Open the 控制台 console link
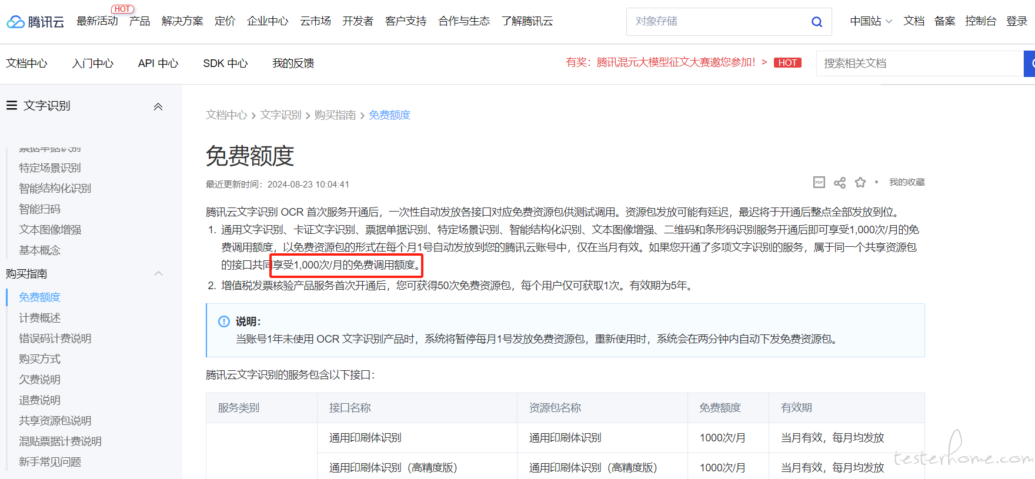1035x479 pixels. pos(980,21)
